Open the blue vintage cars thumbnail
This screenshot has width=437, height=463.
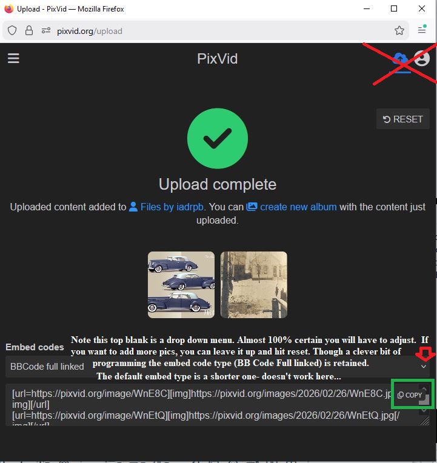[181, 285]
